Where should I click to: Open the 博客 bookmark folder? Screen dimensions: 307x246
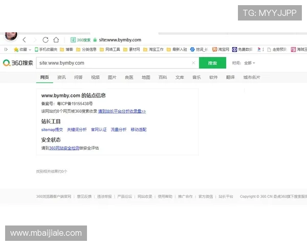pyautogui.click(x=67, y=49)
